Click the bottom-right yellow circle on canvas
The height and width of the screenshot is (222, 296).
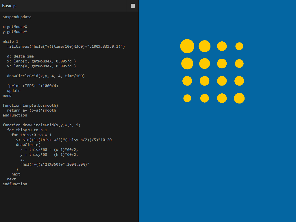pos(239,98)
